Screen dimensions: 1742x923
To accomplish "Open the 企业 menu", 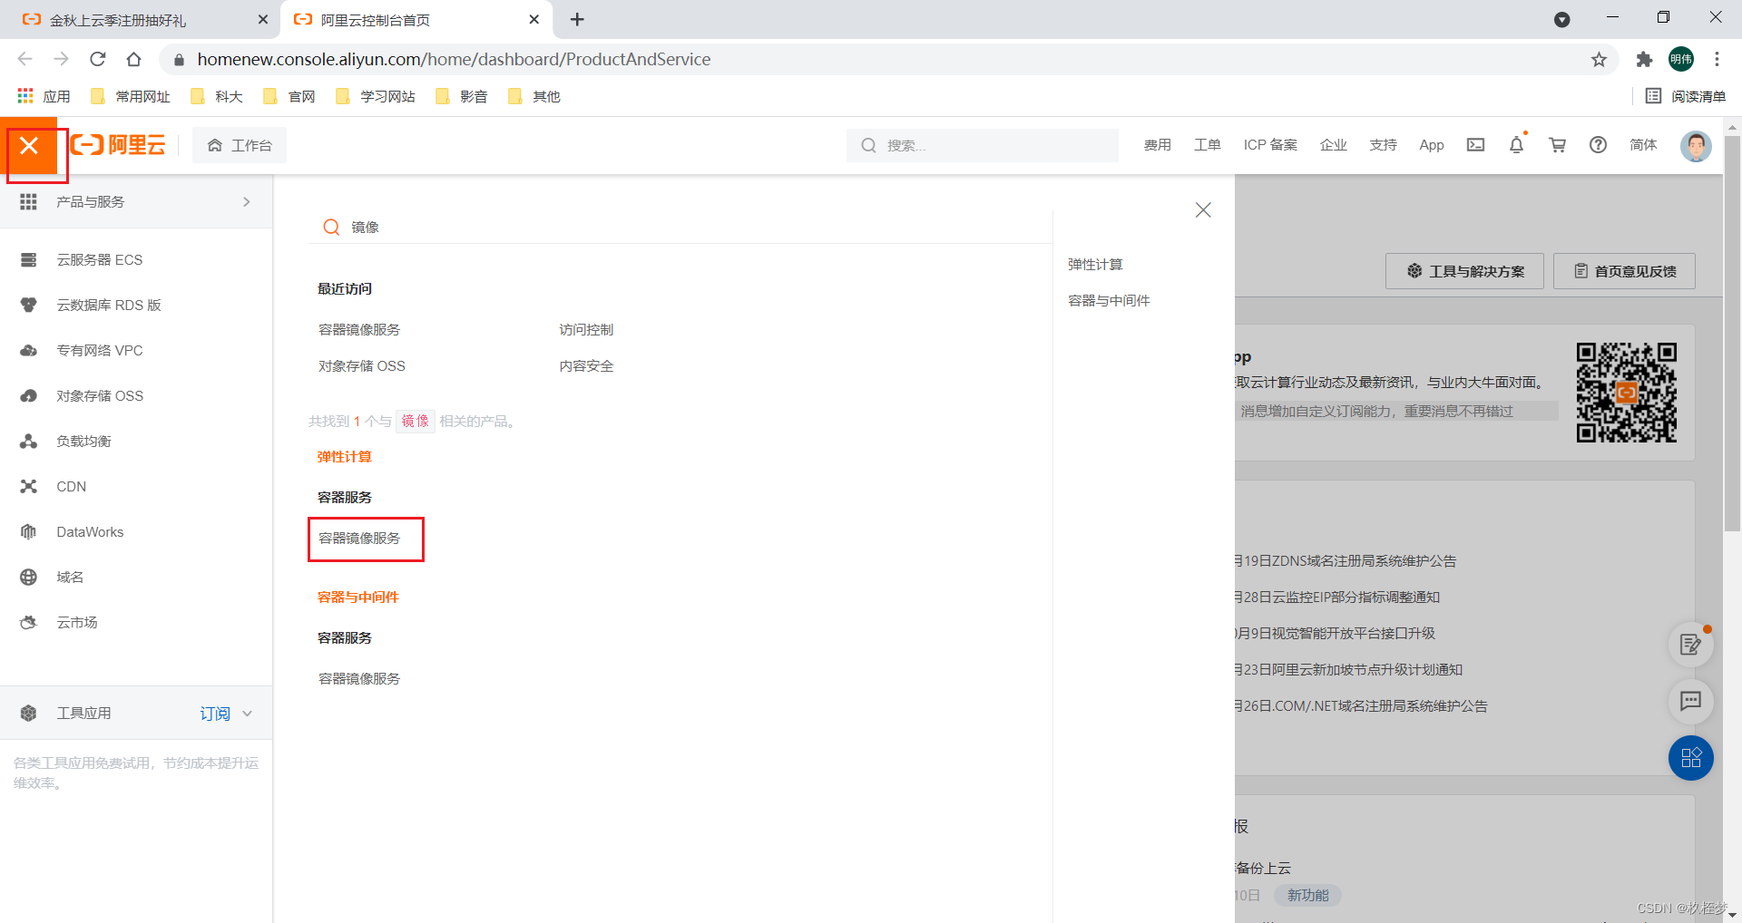I will point(1333,145).
